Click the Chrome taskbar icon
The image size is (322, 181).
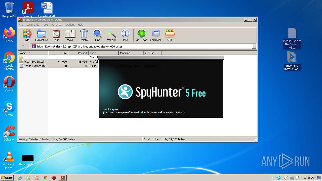click(45, 178)
